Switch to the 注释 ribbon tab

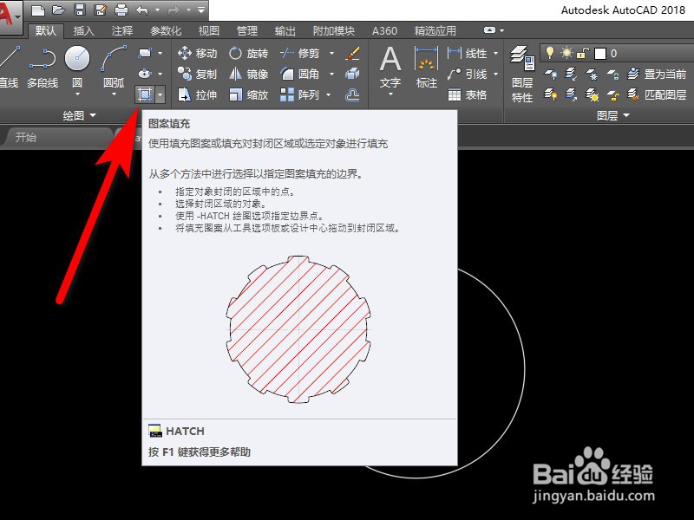[122, 30]
